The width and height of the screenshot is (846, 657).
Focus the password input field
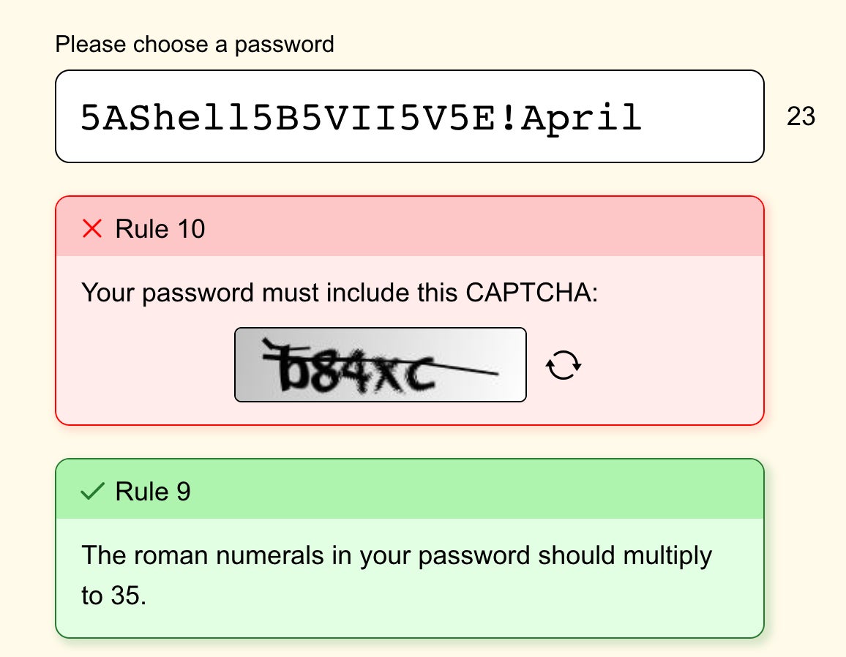410,116
